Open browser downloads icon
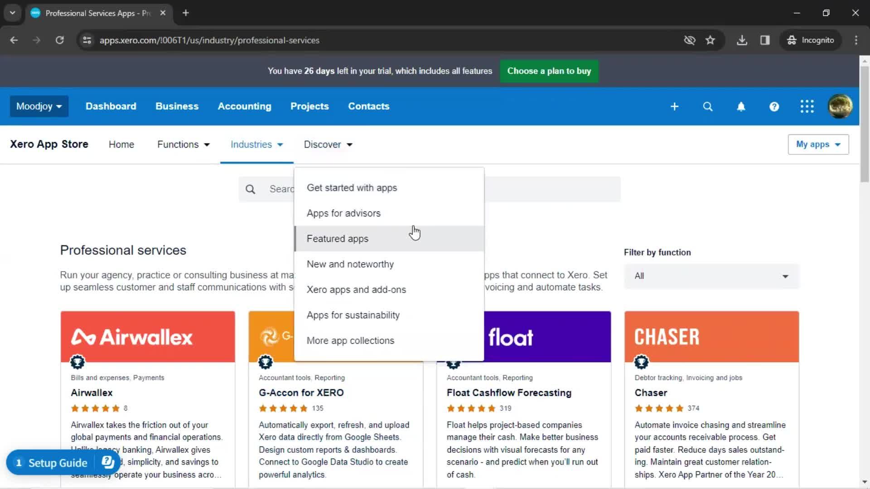The height and width of the screenshot is (489, 870). click(742, 40)
